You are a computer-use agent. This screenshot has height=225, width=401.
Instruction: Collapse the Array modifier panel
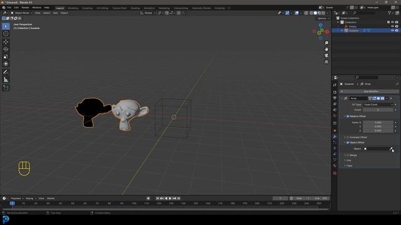click(x=341, y=98)
